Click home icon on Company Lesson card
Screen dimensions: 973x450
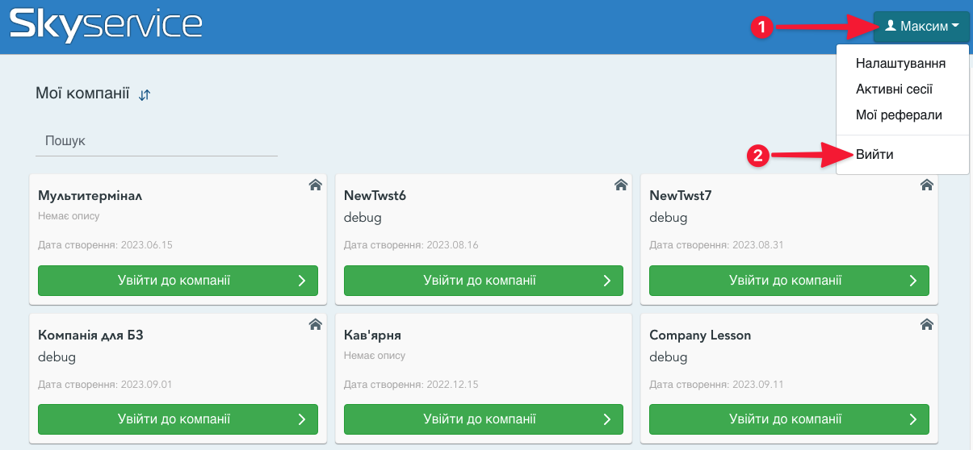(x=927, y=324)
